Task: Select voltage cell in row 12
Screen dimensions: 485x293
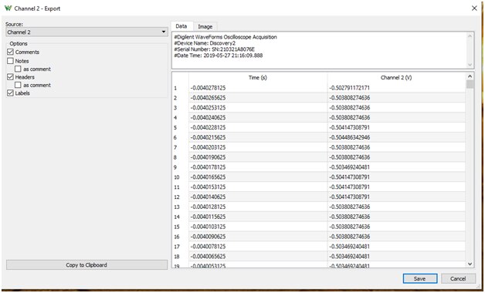Action: pos(396,197)
